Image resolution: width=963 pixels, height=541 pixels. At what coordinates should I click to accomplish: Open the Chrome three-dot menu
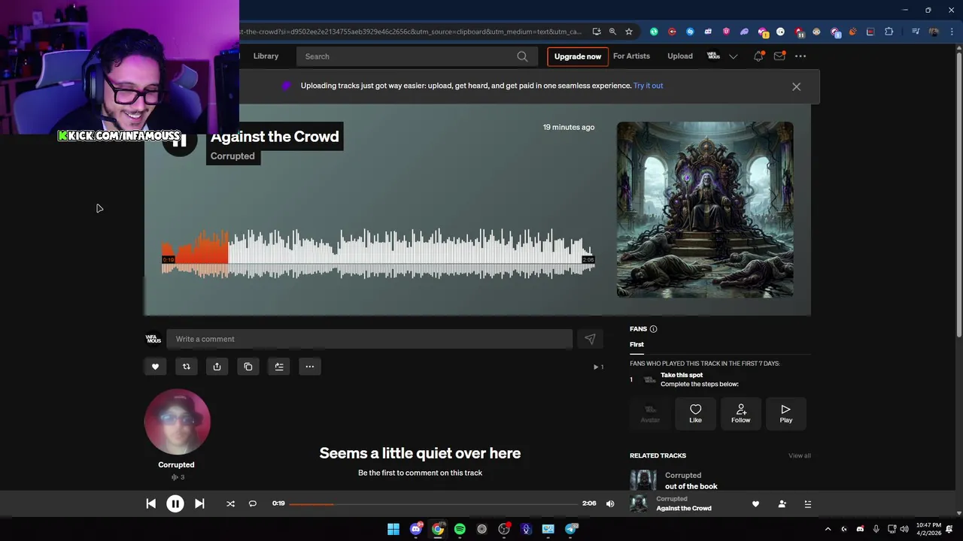coord(950,32)
